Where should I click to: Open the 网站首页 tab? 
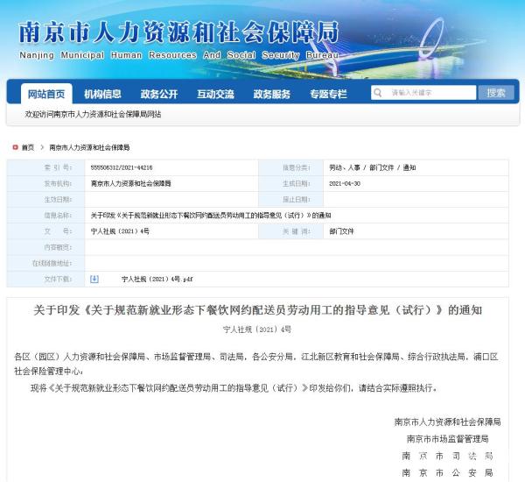click(45, 94)
